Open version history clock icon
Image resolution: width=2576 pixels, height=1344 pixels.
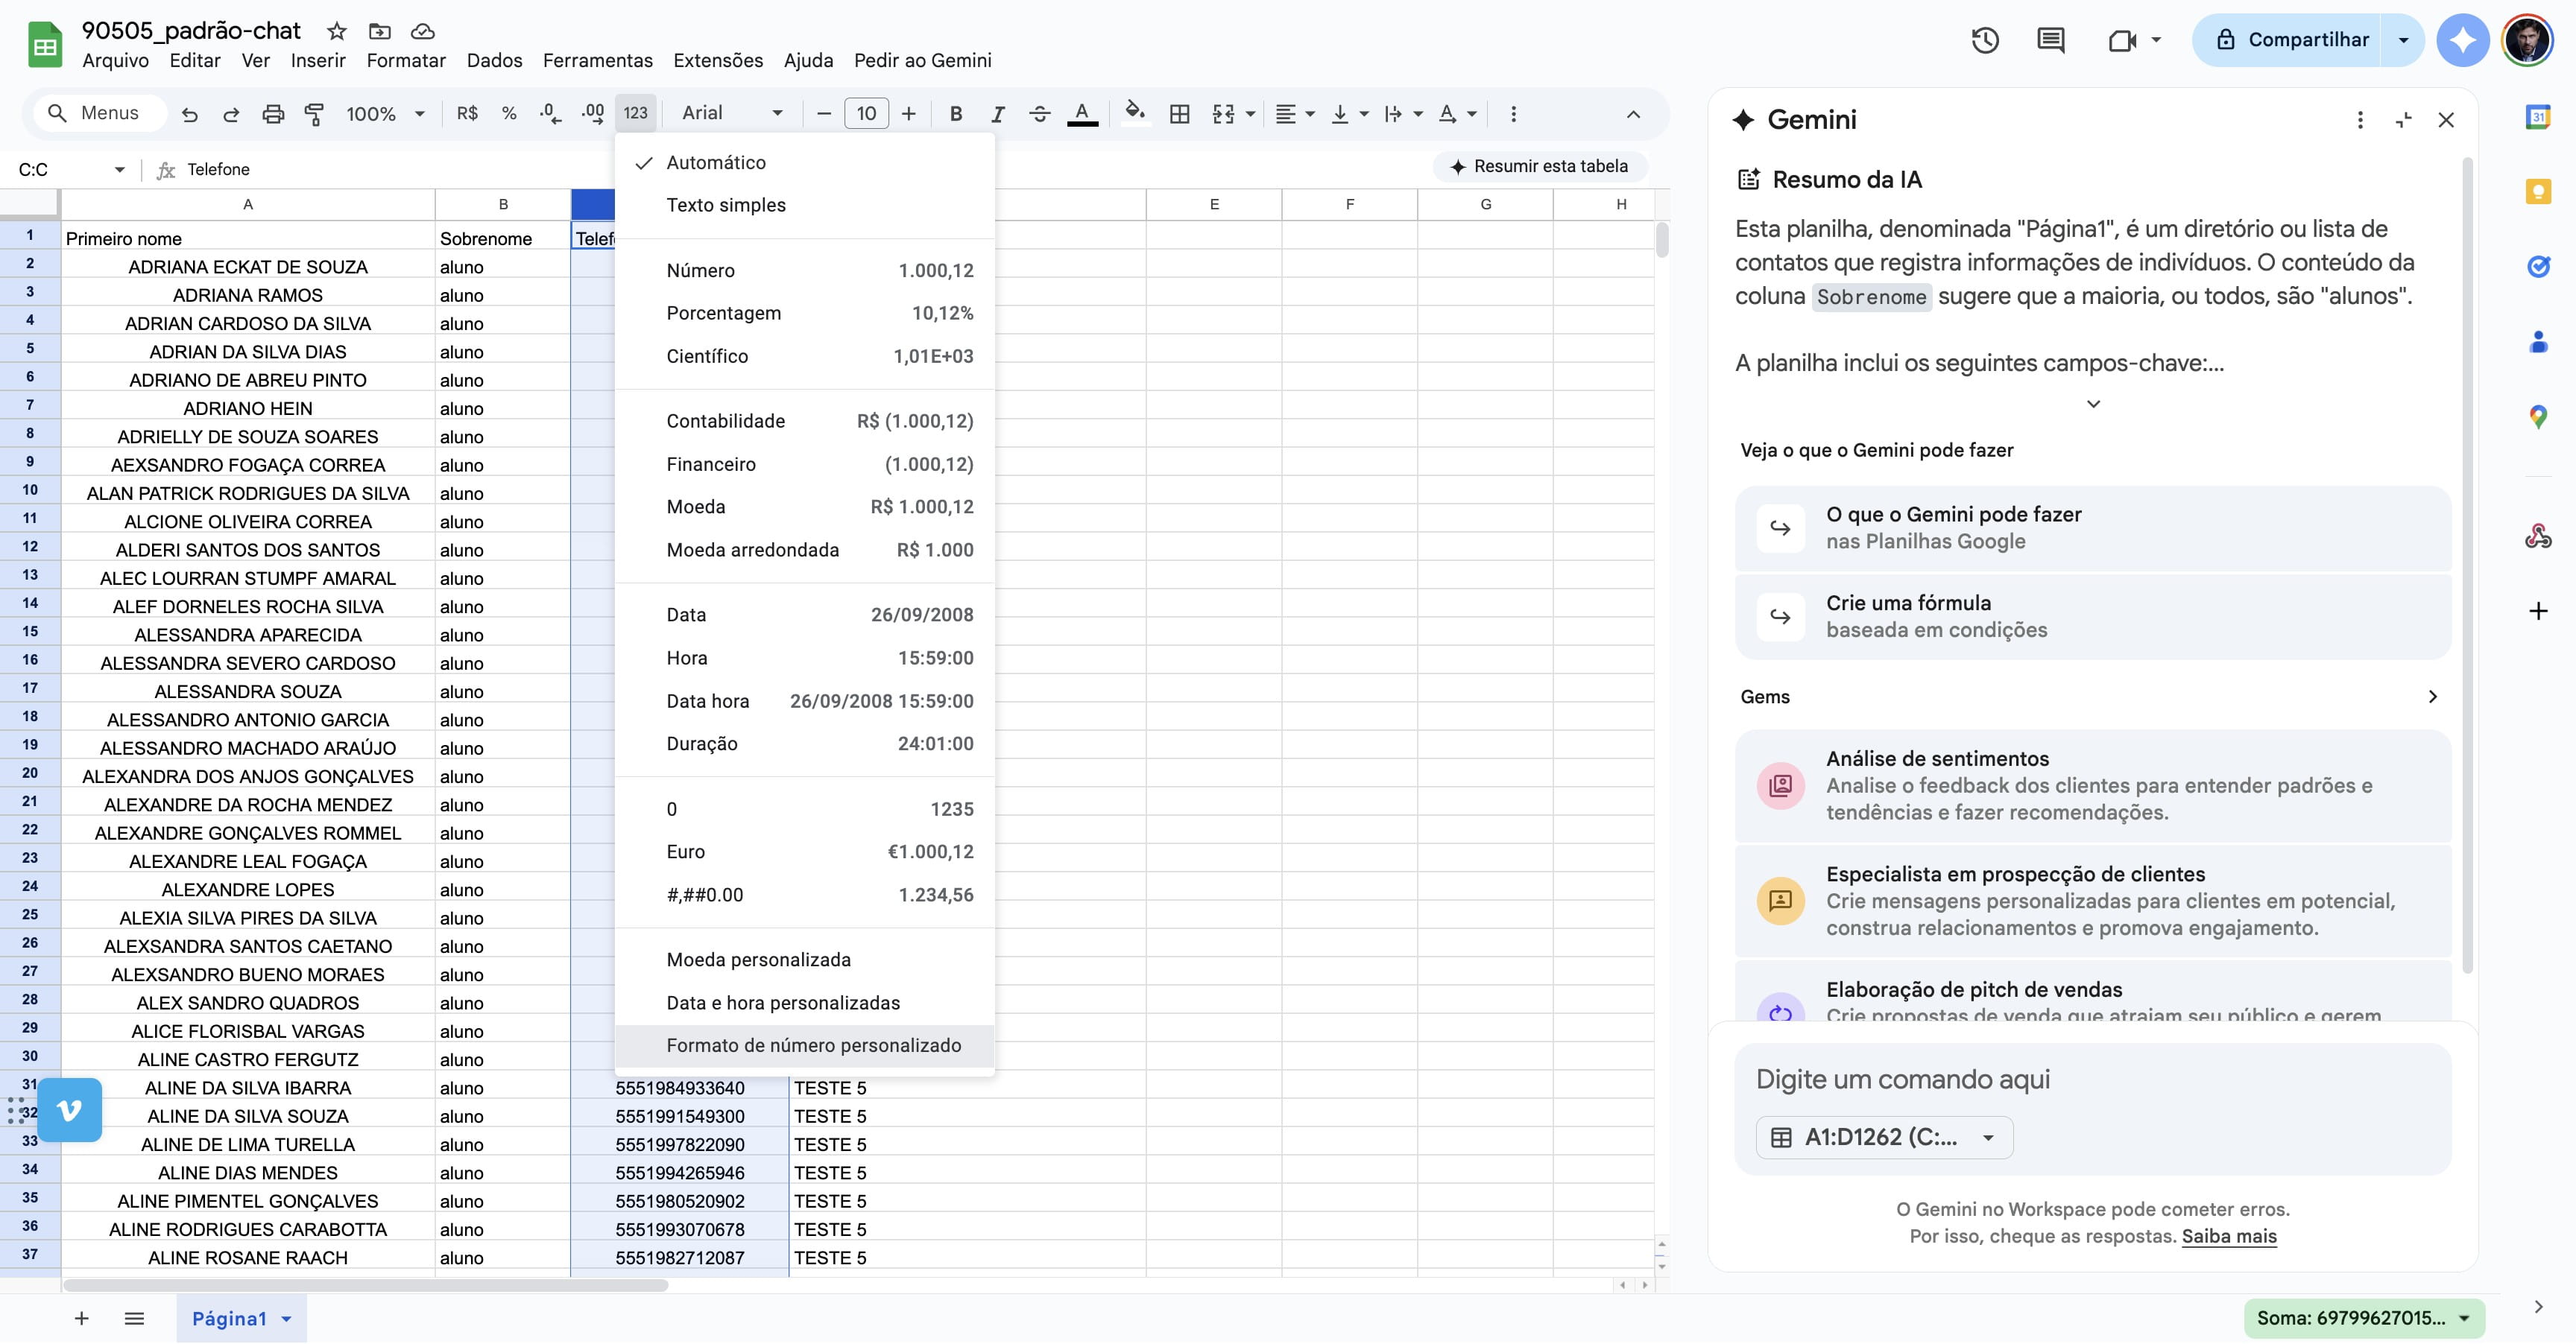click(1985, 40)
